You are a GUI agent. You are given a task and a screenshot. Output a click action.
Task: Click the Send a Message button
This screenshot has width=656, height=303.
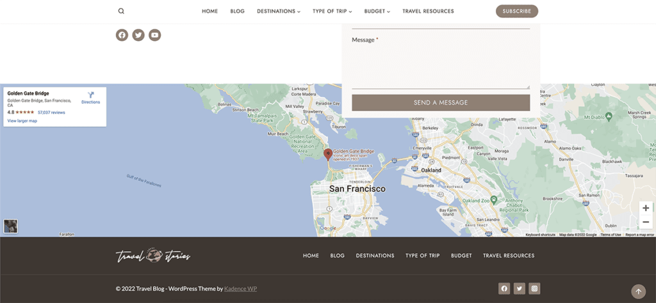[441, 102]
